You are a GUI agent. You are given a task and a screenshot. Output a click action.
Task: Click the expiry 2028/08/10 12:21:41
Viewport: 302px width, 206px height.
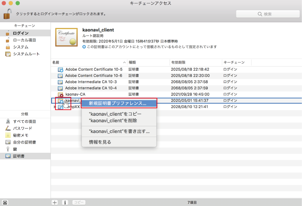tap(189, 107)
